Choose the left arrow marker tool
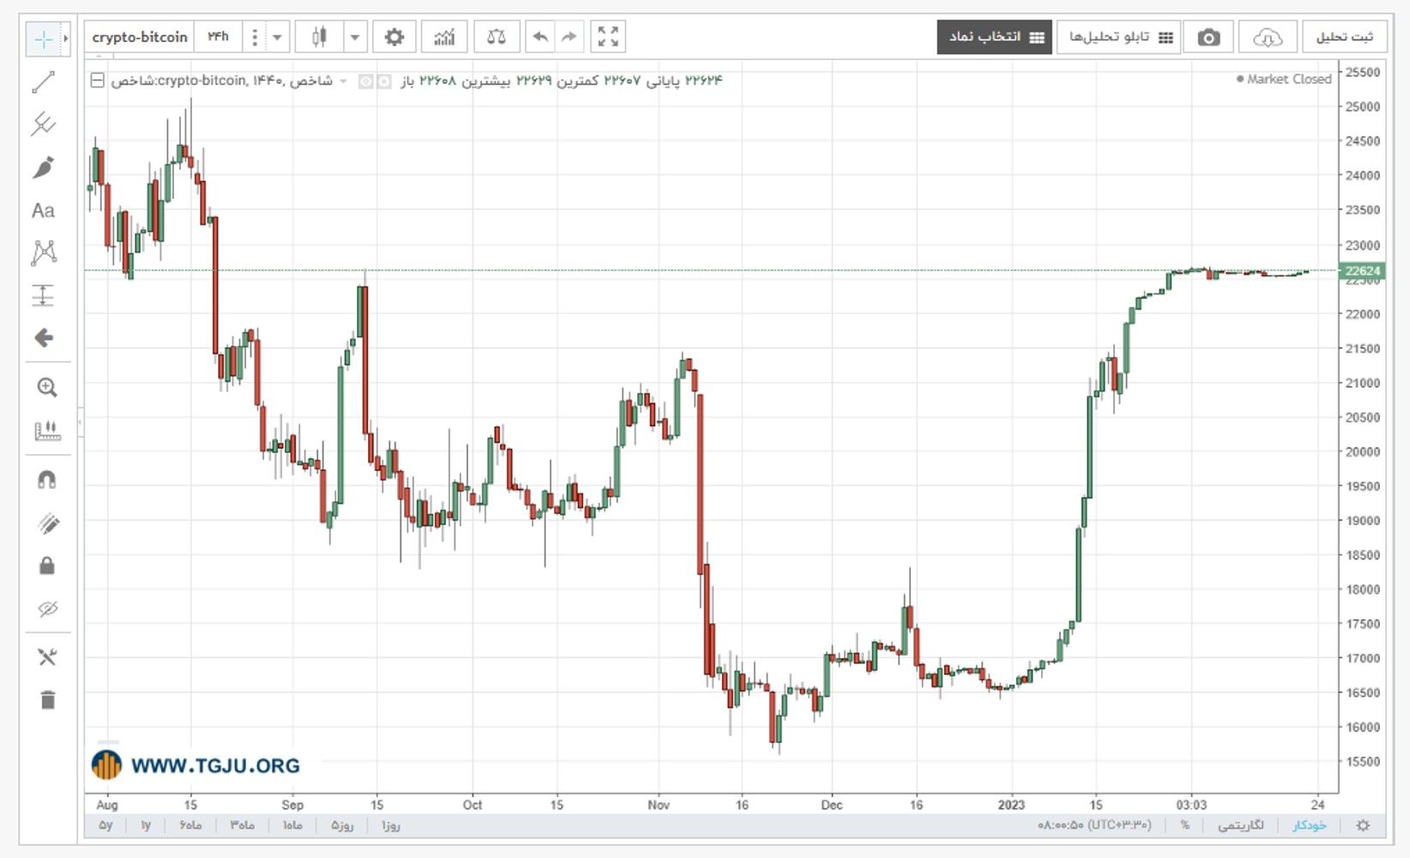 43,338
